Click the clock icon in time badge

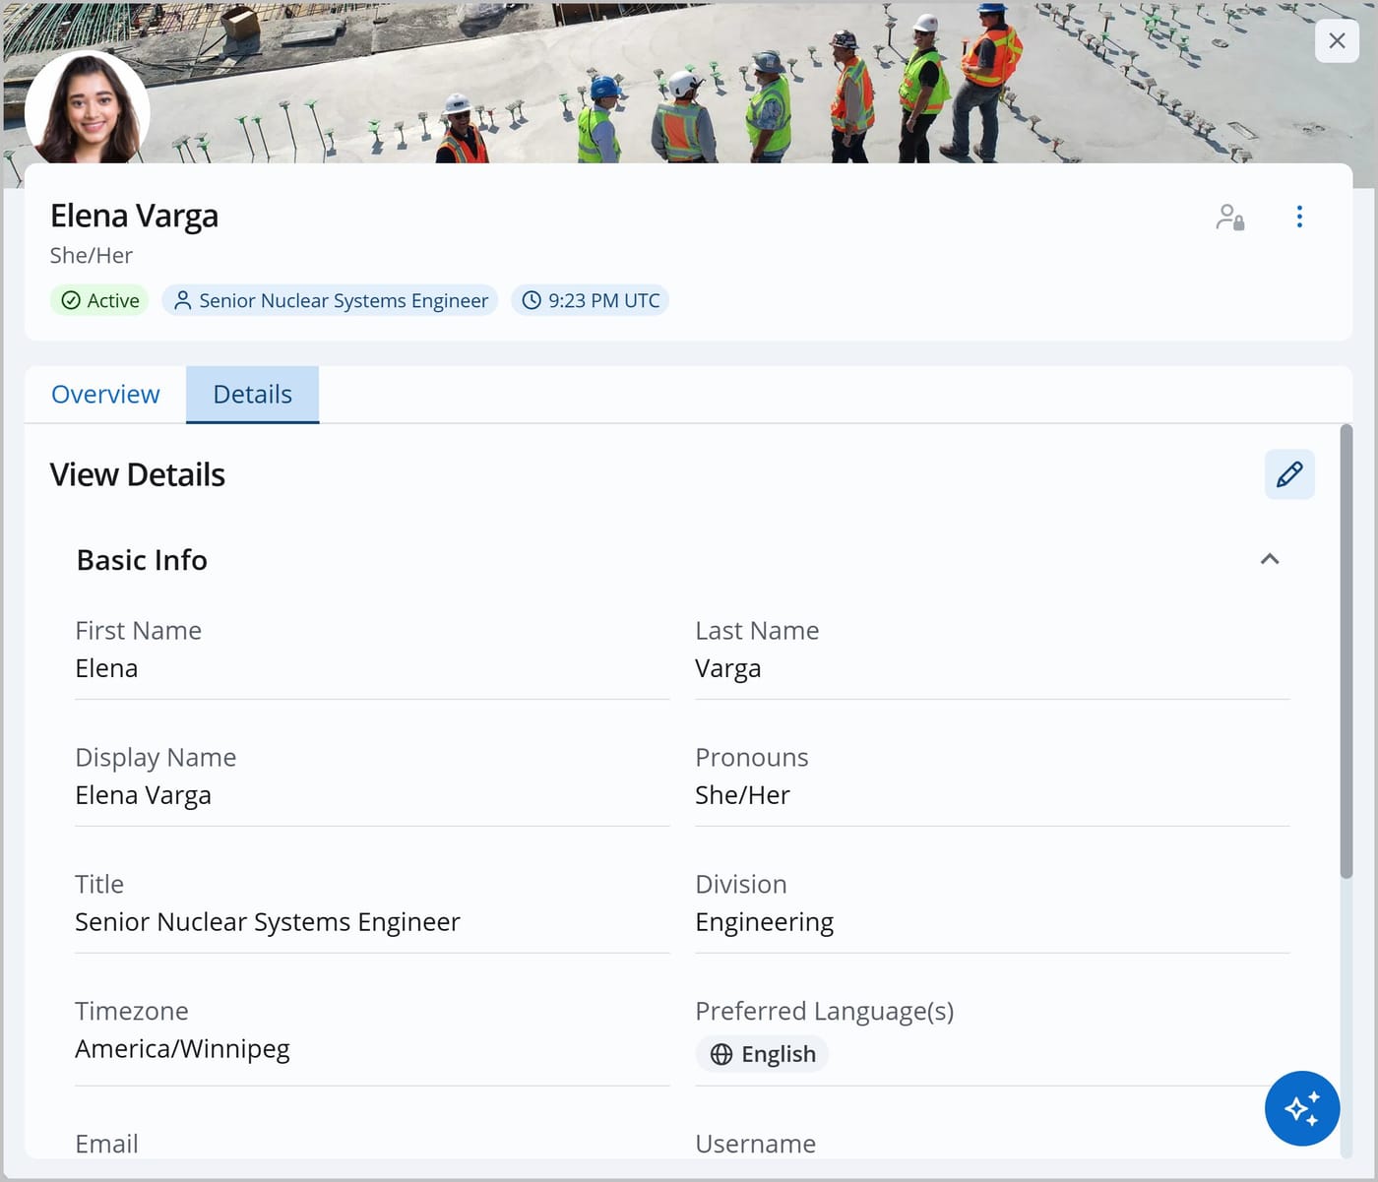click(x=532, y=300)
